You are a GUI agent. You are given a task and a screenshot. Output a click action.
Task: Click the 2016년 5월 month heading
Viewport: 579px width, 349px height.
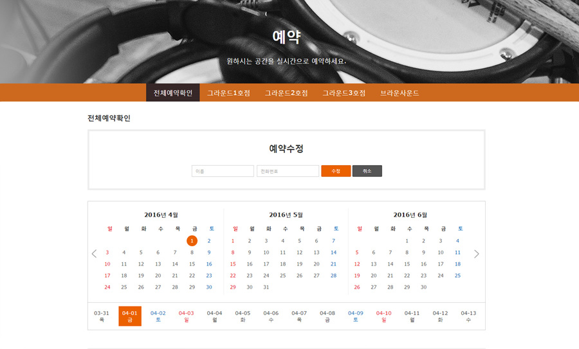tap(286, 215)
